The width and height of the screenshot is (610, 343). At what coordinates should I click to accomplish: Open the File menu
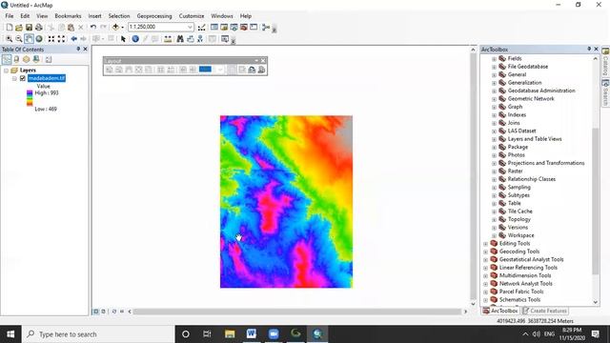pos(10,16)
